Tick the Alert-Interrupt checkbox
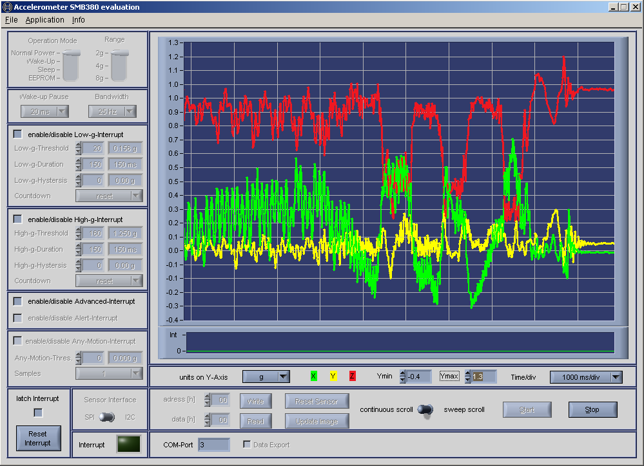The width and height of the screenshot is (644, 466). [x=17, y=318]
